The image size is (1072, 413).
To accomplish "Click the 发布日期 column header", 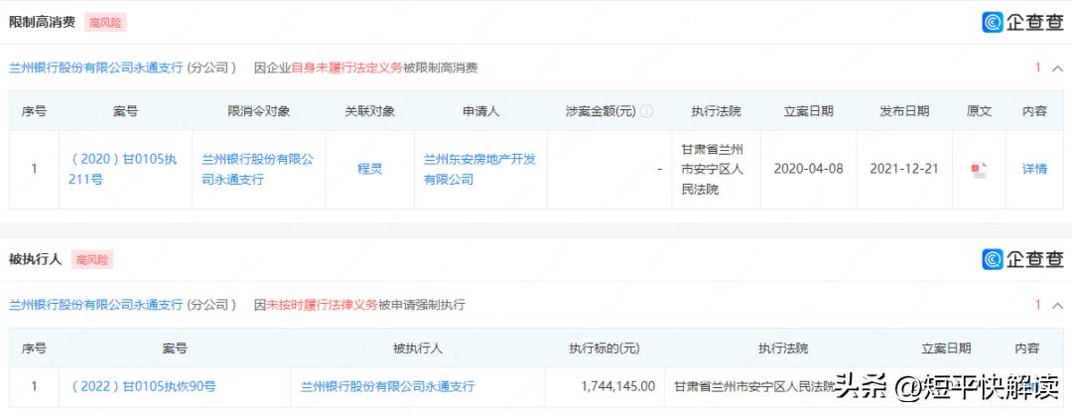I will tap(904, 111).
